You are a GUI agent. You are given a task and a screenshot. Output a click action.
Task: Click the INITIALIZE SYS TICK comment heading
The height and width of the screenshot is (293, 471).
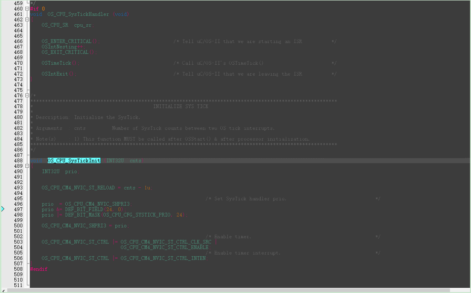(x=181, y=106)
